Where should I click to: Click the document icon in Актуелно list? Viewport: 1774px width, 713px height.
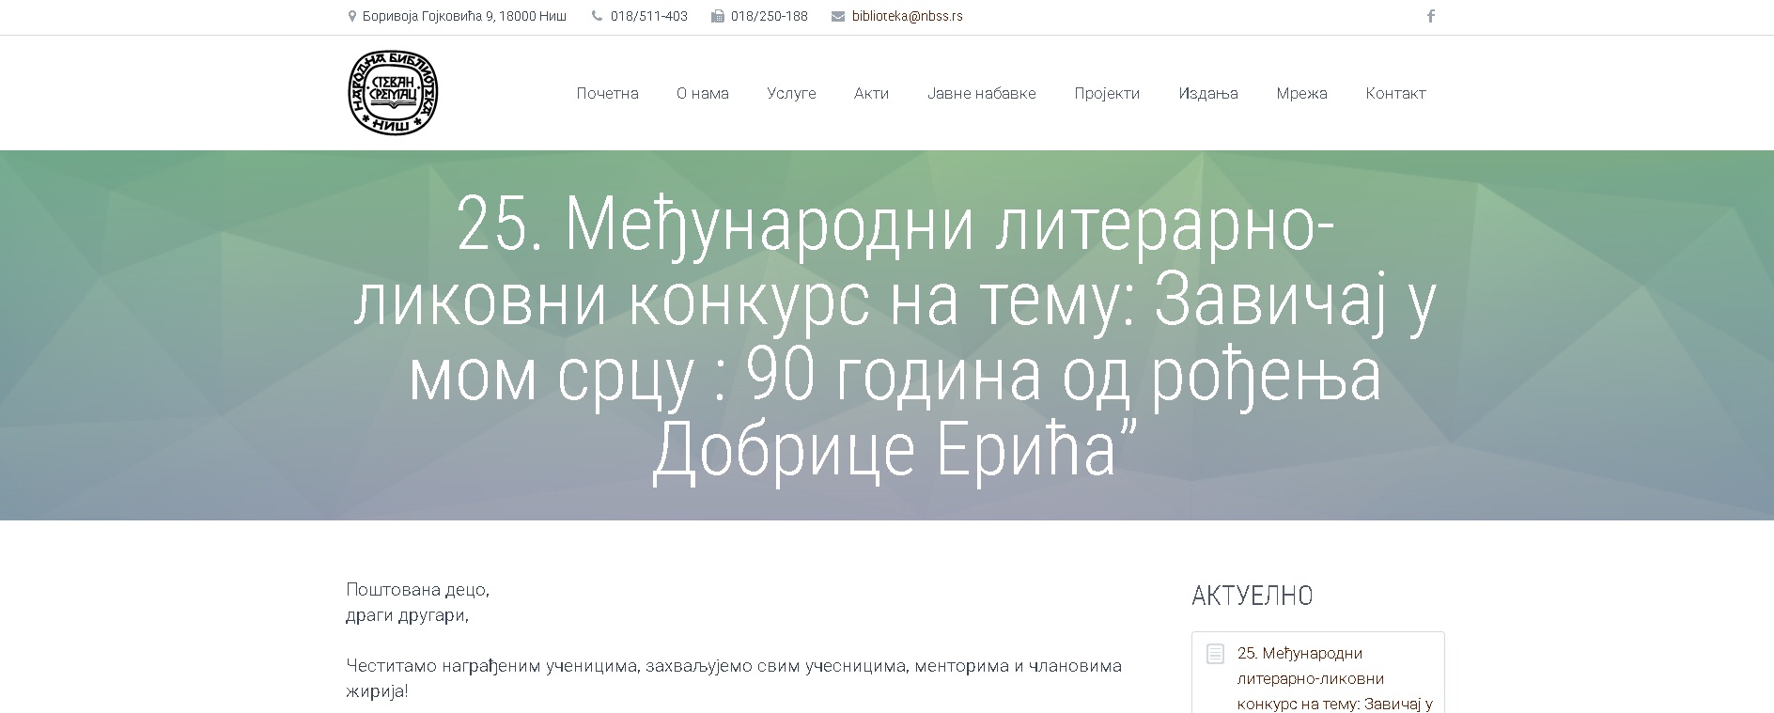(1215, 654)
